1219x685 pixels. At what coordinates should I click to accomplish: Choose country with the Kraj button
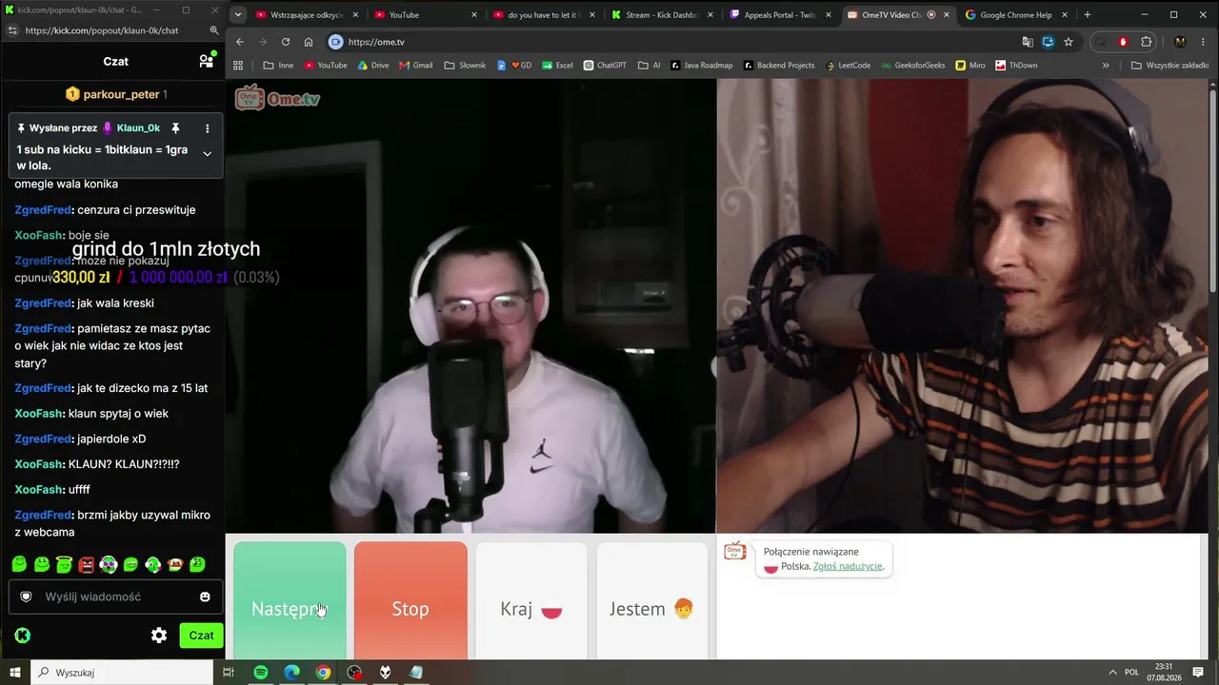(x=531, y=601)
